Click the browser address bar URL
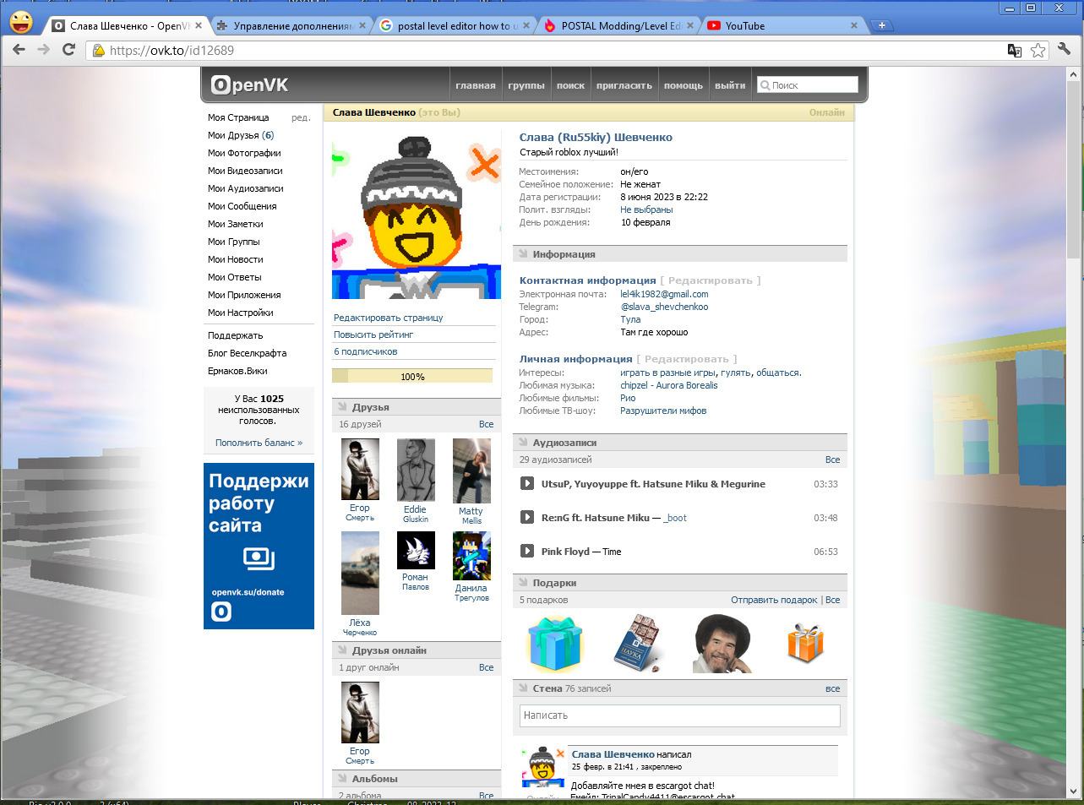This screenshot has height=805, width=1084. tap(172, 51)
